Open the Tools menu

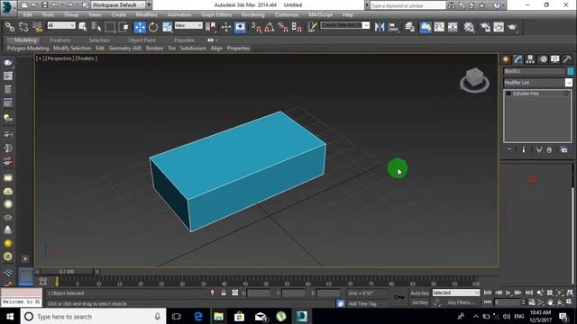click(48, 14)
